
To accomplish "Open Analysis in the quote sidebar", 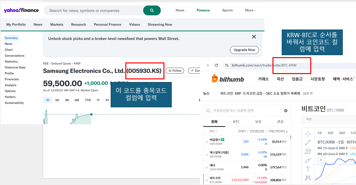I will coord(11,85).
